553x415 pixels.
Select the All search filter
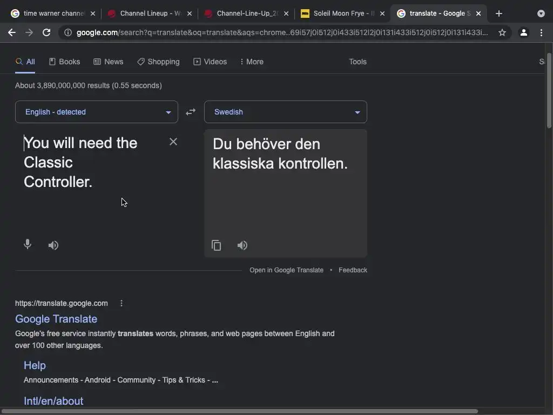[25, 62]
